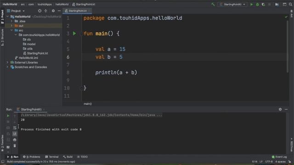The width and height of the screenshot is (294, 165).
Task: Click the Build Project hammer icon
Action: coord(213,4)
